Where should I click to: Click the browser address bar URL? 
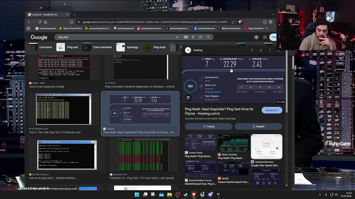156,22
